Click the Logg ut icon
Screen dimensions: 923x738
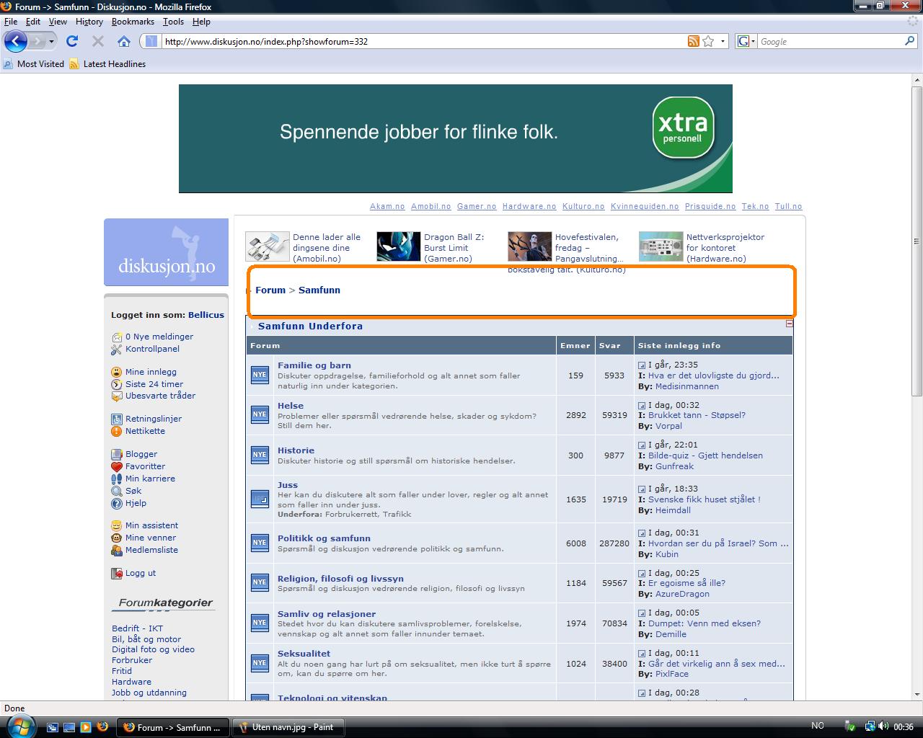pyautogui.click(x=117, y=573)
